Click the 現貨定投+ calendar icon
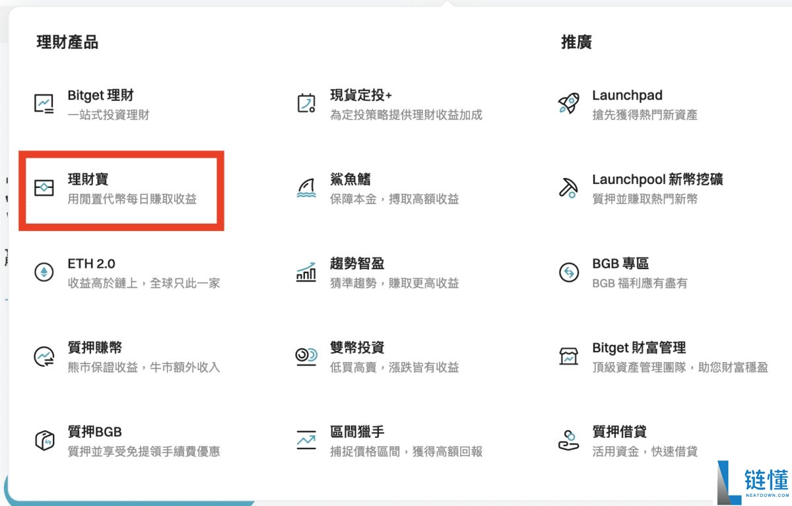The image size is (792, 506). pyautogui.click(x=305, y=104)
